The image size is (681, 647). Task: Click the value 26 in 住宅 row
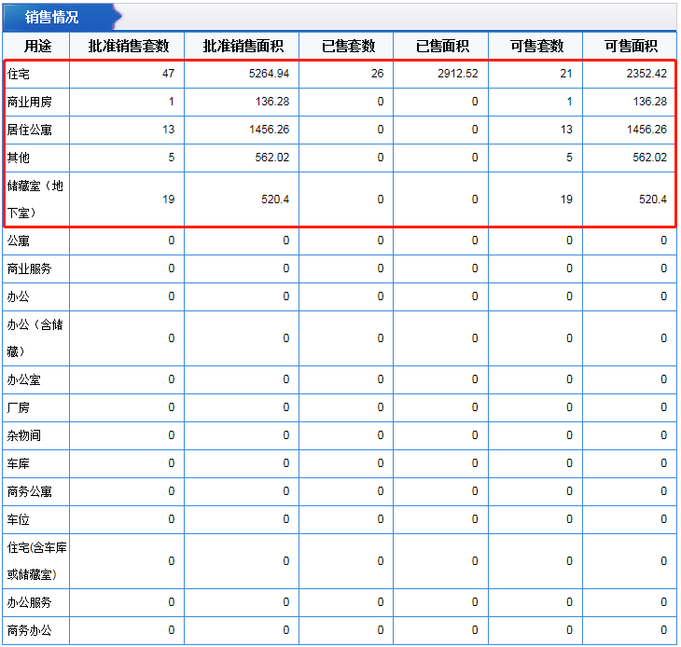[x=378, y=74]
